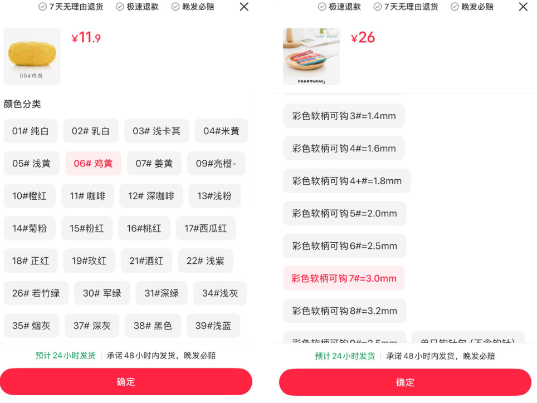Pick the 38# 黑色 color option
This screenshot has height=403, width=537.
coord(153,326)
